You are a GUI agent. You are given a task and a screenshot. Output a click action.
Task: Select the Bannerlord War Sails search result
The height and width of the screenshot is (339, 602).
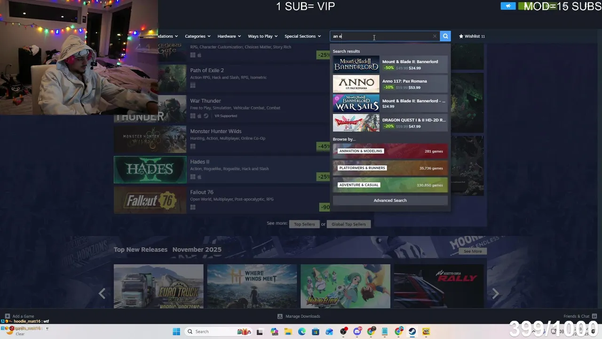point(390,104)
